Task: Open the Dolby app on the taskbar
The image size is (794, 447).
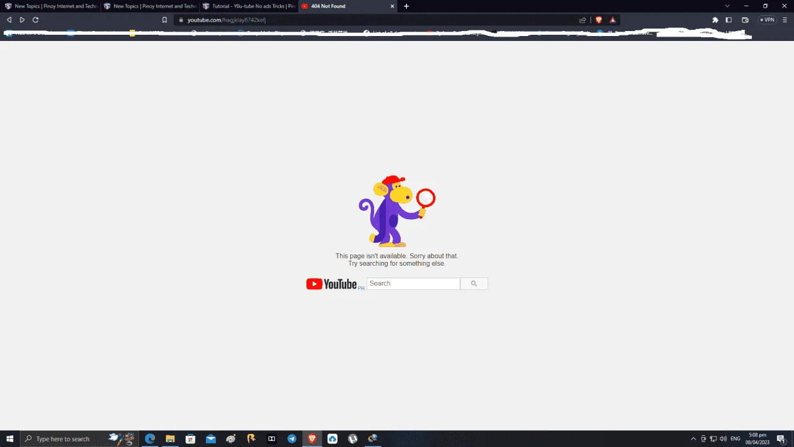Action: pos(271,439)
